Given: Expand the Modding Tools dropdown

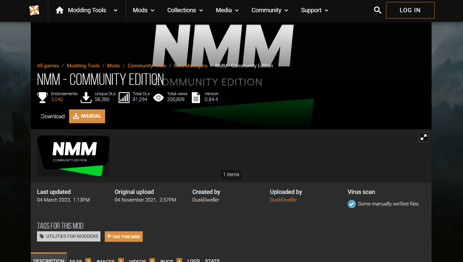Looking at the screenshot, I should (115, 11).
